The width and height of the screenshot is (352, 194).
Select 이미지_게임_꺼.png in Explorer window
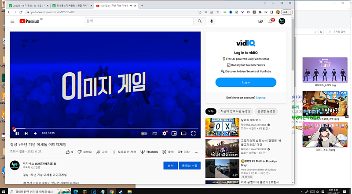pos(325,137)
